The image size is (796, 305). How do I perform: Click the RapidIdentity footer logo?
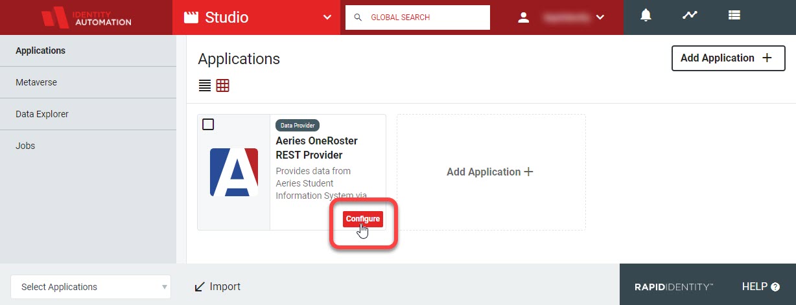674,286
